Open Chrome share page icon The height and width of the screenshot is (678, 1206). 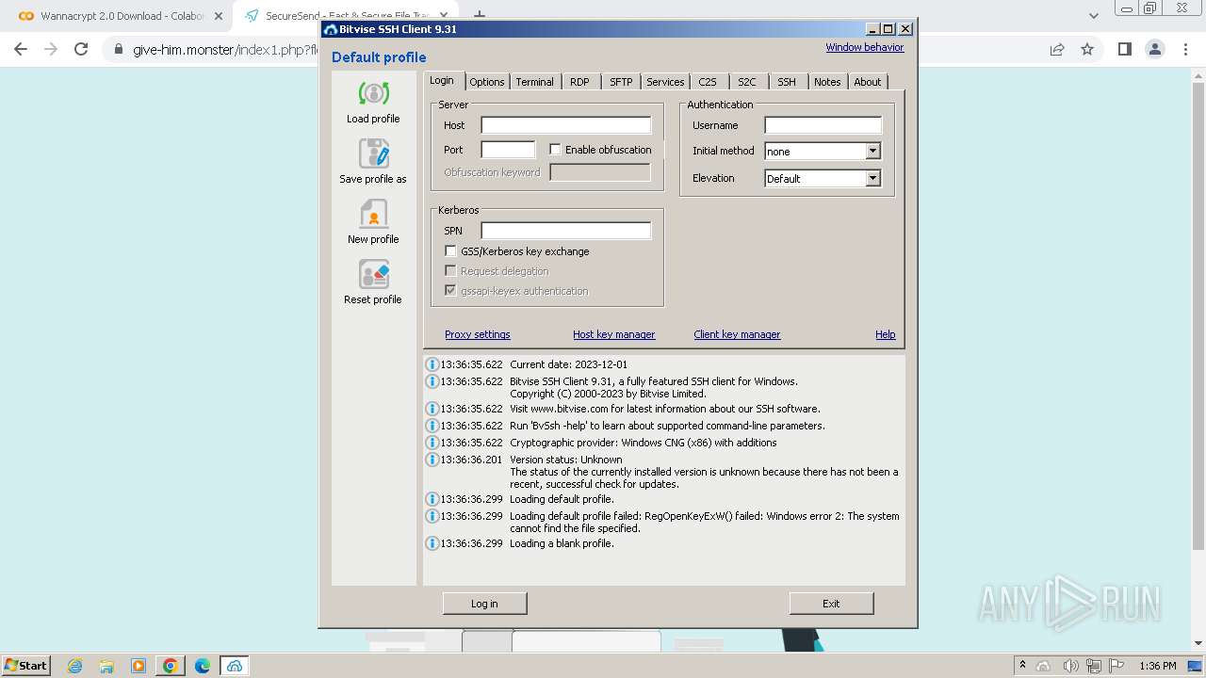[x=1057, y=49]
